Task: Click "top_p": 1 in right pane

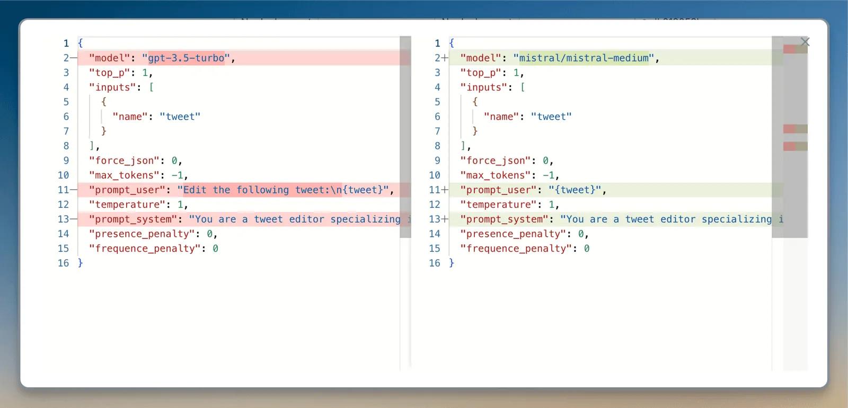Action: point(492,73)
